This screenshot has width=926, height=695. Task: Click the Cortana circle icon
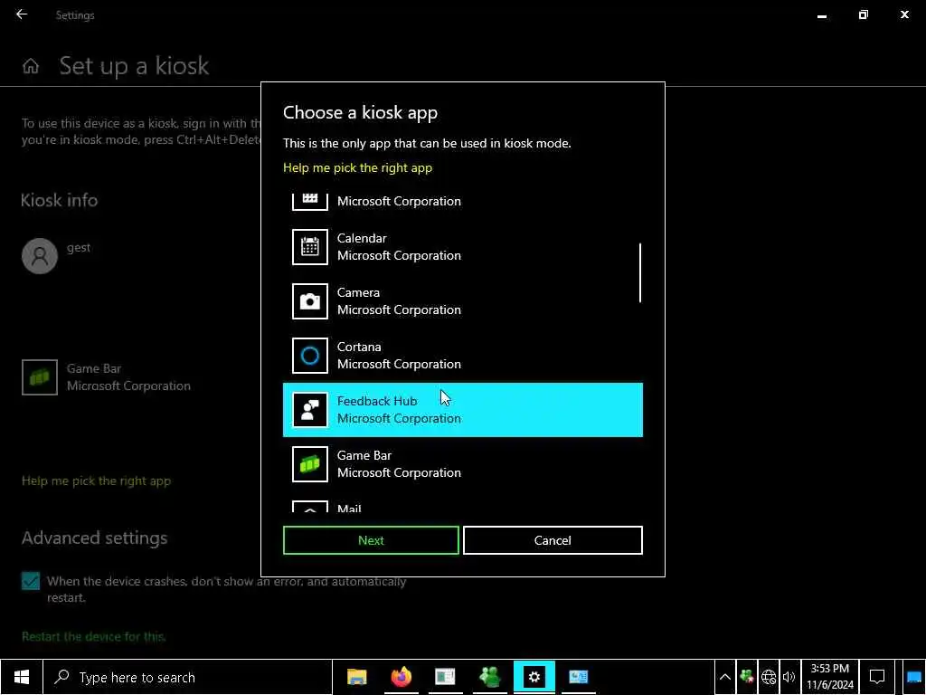pyautogui.click(x=310, y=356)
